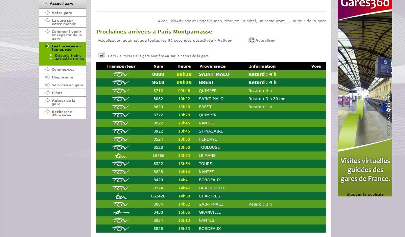This screenshot has width=405, height=237.
Task: Expand Les horaires en temps réel section
Action: 66,48
